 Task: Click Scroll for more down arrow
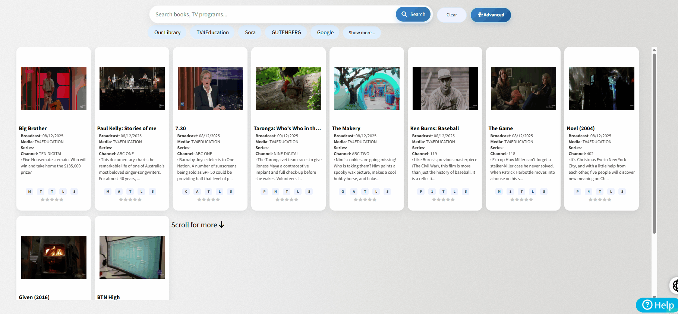pos(221,225)
